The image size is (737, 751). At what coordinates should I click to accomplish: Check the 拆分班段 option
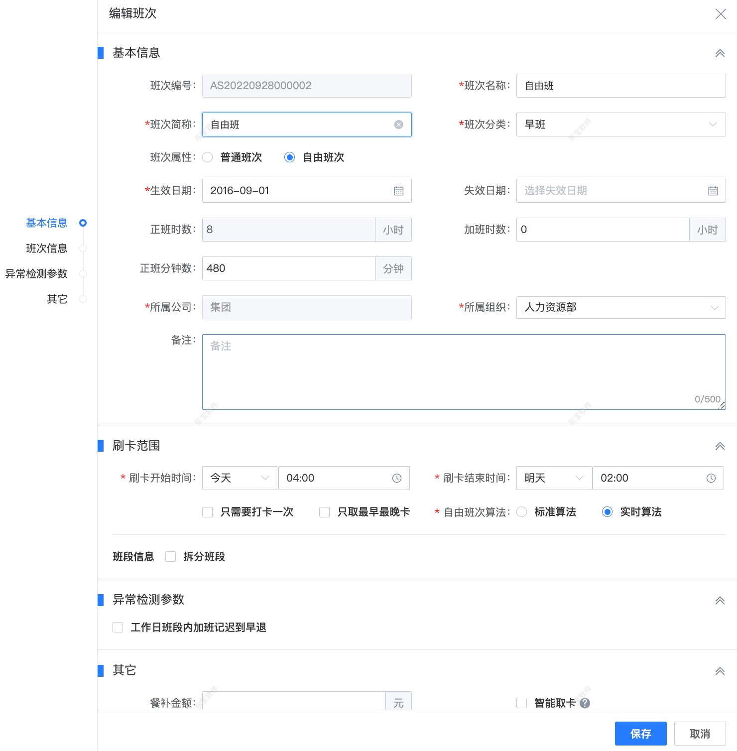tap(171, 557)
